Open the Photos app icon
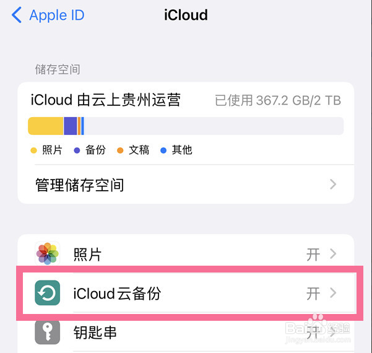Viewport: 372px width, 353px height. [x=48, y=253]
